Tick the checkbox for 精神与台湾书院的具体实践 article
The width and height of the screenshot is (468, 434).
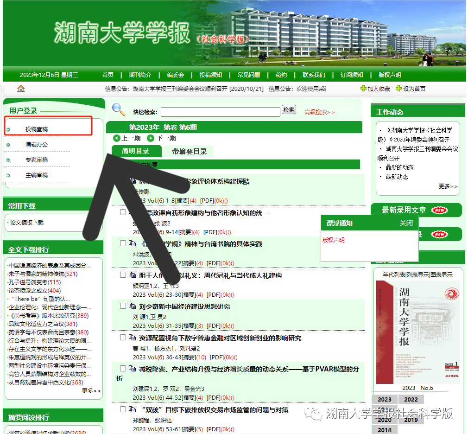tap(123, 243)
